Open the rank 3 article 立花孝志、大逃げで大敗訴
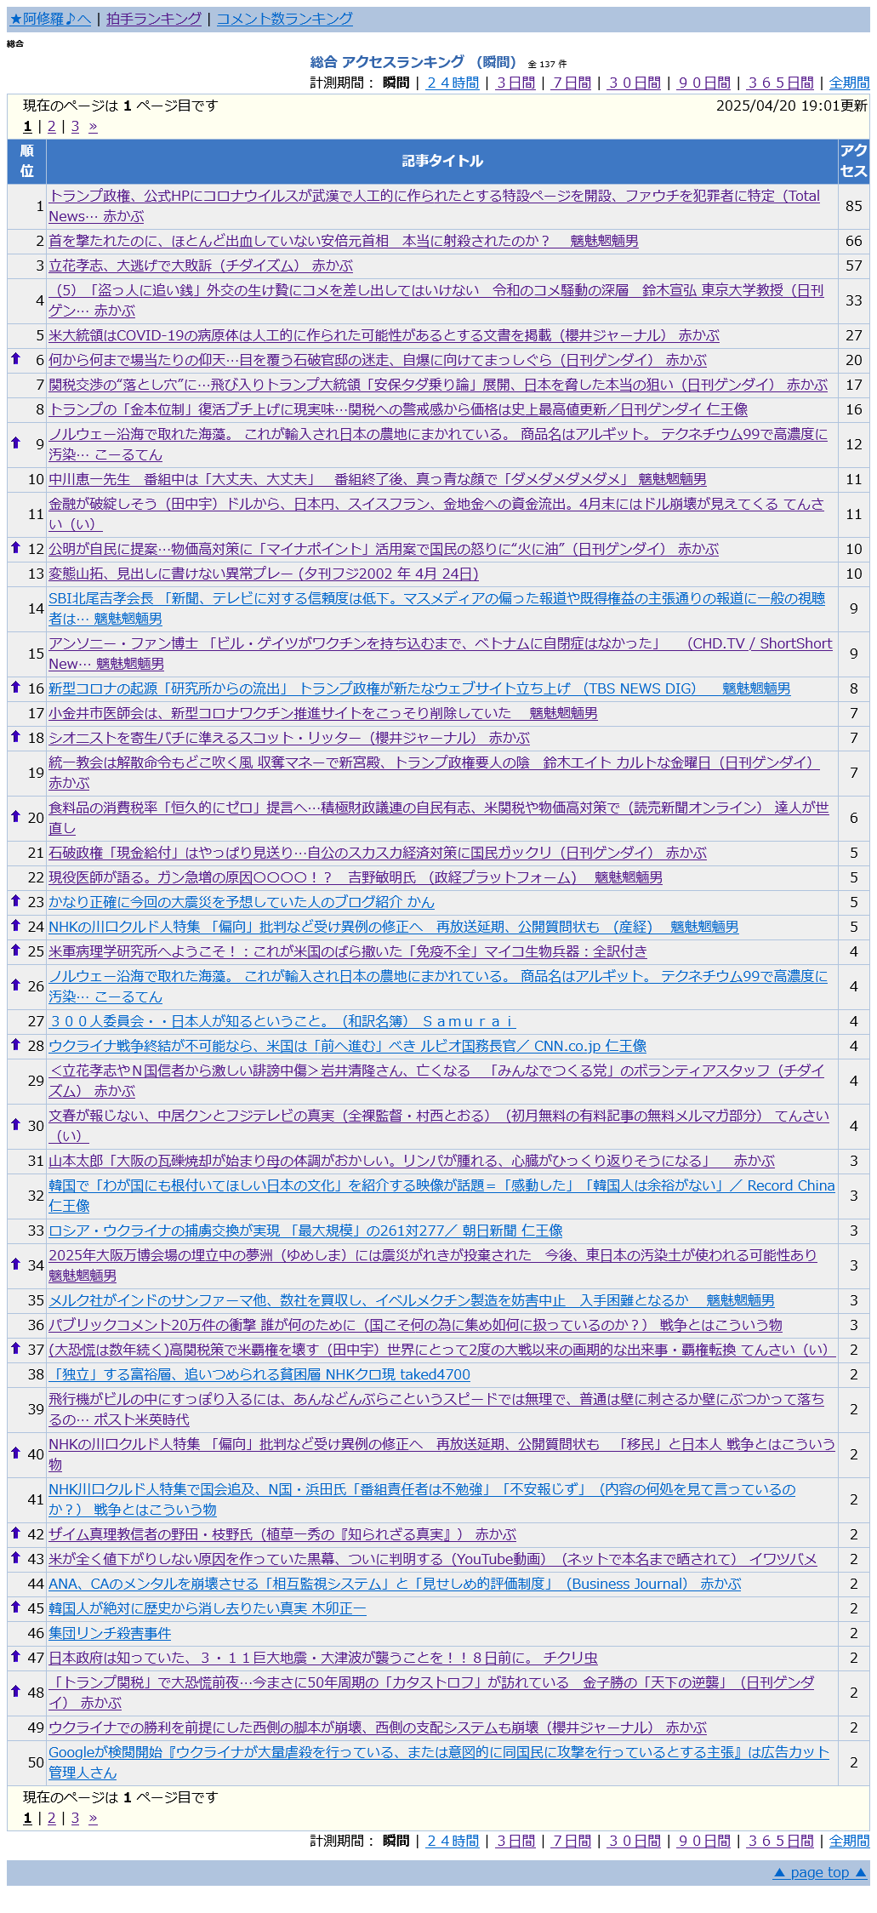Viewport: 877px width, 1913px height. pyautogui.click(x=200, y=266)
